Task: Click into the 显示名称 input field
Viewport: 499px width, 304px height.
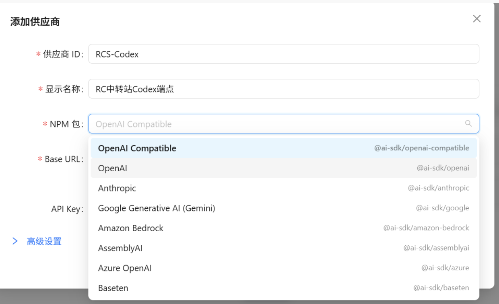Action: click(x=283, y=89)
